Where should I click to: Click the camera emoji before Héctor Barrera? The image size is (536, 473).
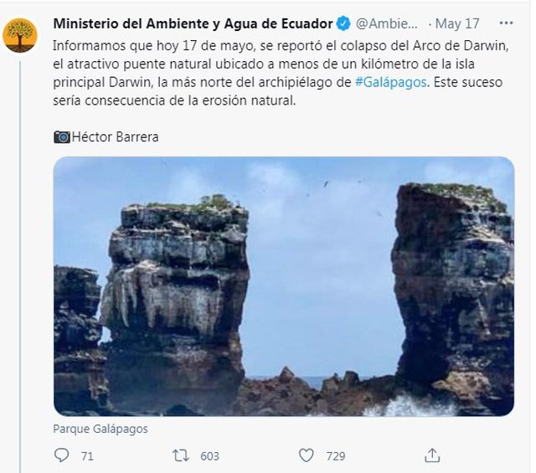(62, 136)
